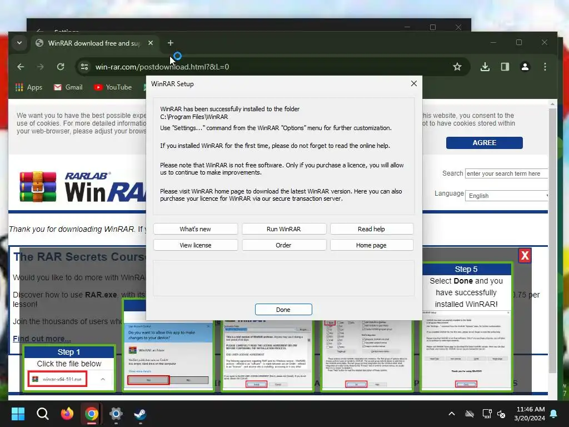Click the AGREE cookies button
This screenshot has width=569, height=427.
(x=484, y=143)
